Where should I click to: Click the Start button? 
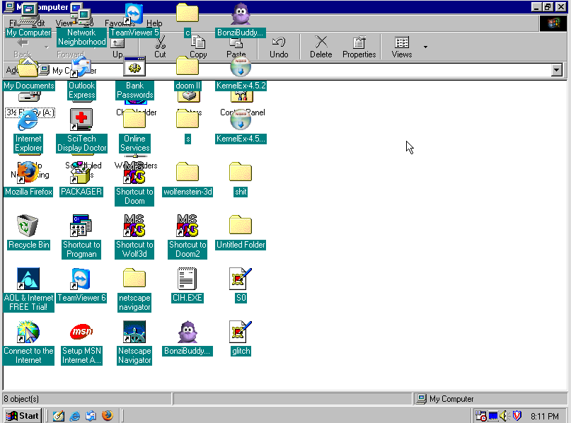(21, 415)
